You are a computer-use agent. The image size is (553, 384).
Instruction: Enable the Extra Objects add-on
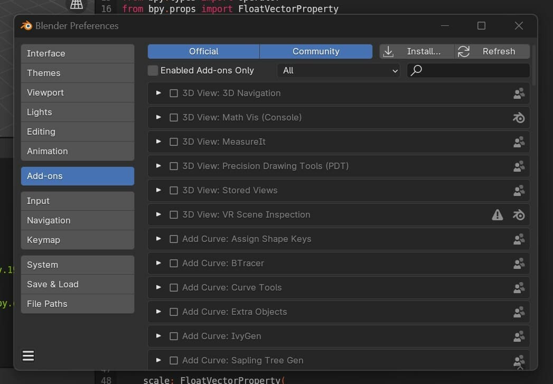point(174,312)
